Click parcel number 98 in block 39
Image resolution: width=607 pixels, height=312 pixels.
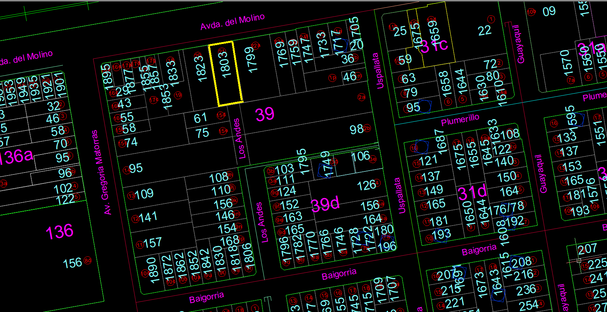(x=356, y=130)
